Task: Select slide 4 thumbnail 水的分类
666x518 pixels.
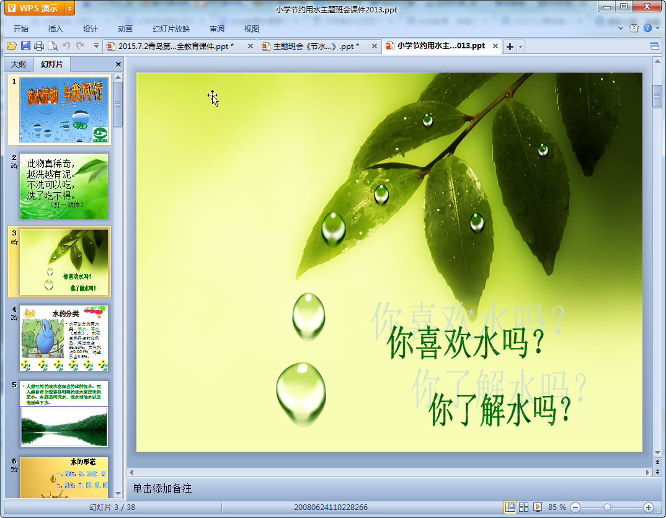Action: (x=64, y=338)
